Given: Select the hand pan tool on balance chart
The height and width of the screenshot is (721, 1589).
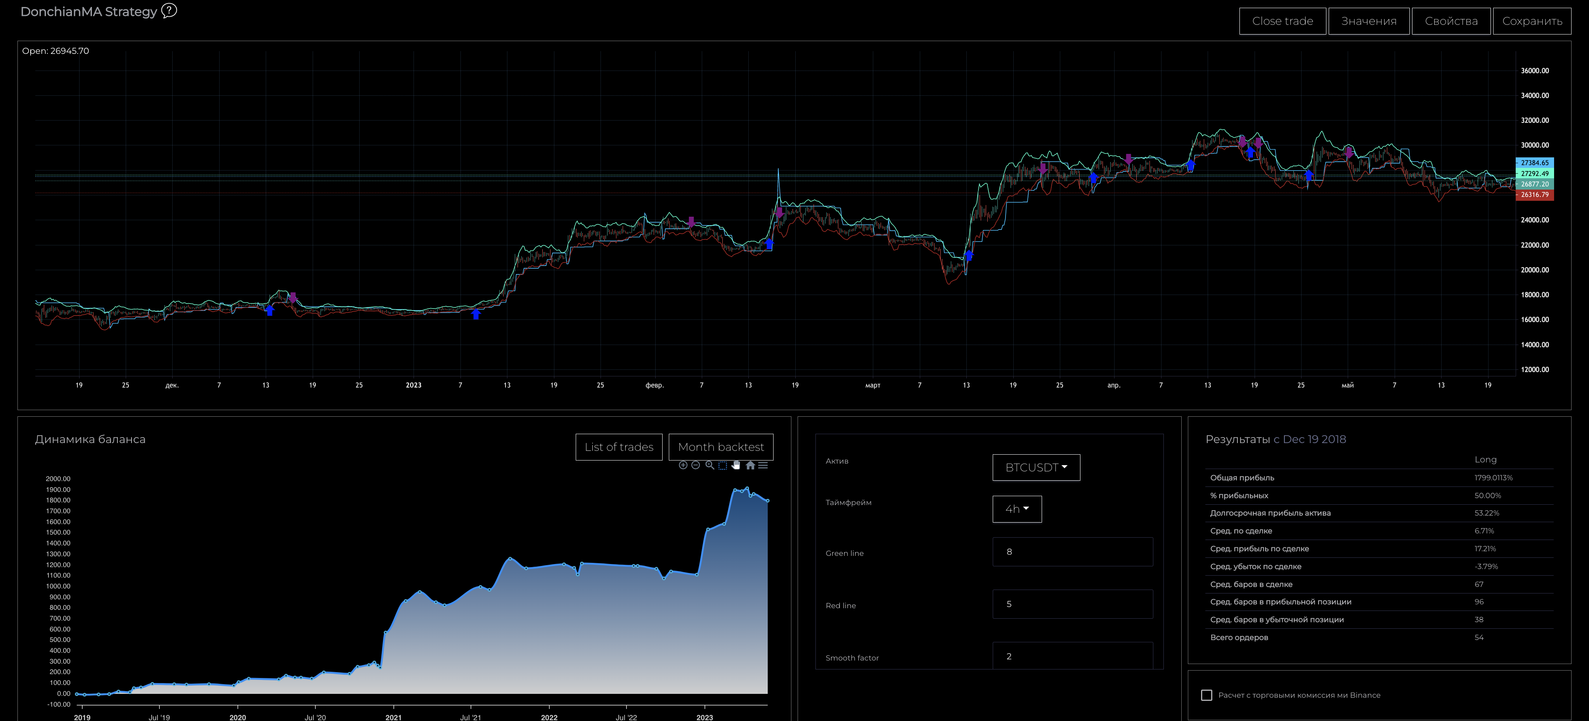Looking at the screenshot, I should 736,465.
